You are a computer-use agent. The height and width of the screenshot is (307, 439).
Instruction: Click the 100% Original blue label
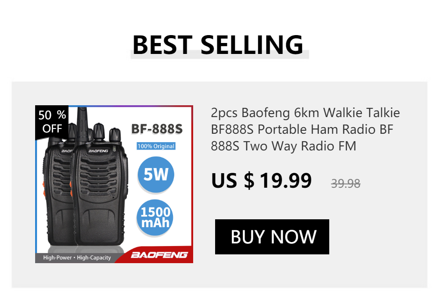(156, 146)
